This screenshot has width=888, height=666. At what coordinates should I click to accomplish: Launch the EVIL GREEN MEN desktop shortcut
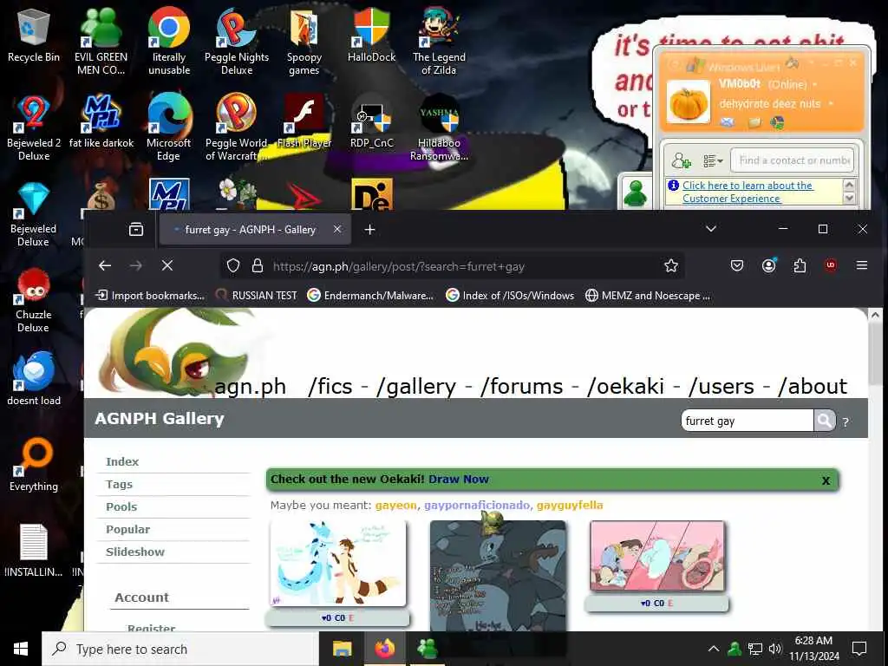tap(101, 41)
